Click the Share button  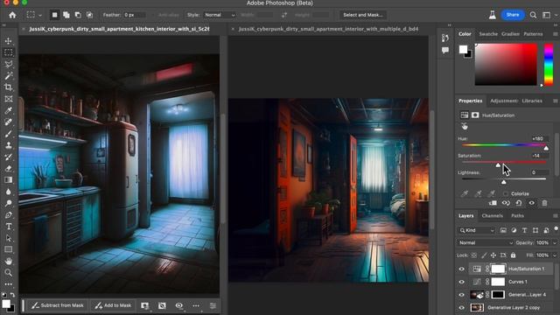pyautogui.click(x=513, y=15)
